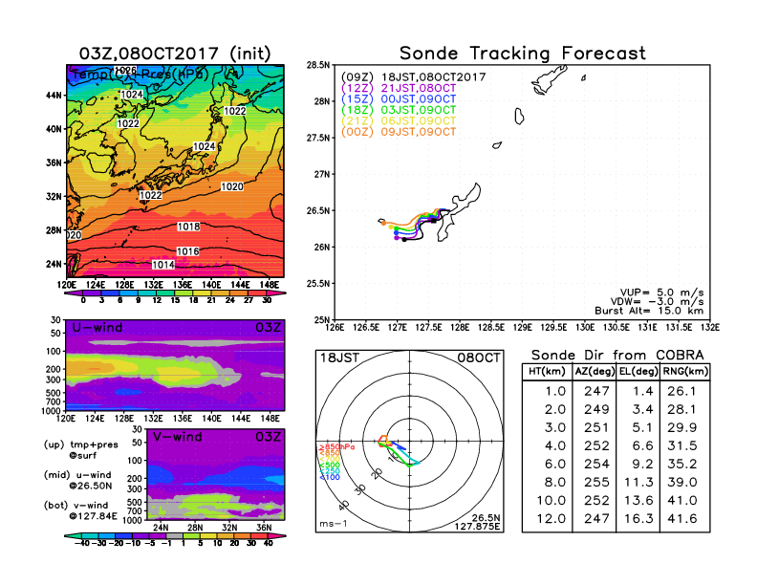Click the 26.1 range value in the table
757x585 pixels.
point(681,392)
